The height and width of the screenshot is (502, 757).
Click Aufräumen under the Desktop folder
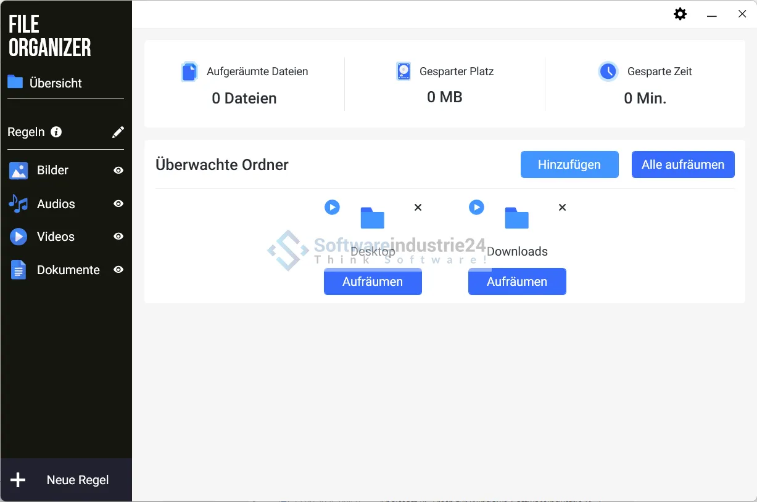pyautogui.click(x=373, y=281)
